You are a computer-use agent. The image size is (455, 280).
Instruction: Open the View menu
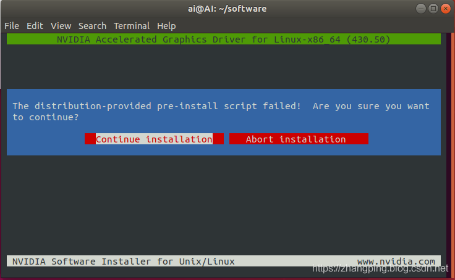coord(61,26)
